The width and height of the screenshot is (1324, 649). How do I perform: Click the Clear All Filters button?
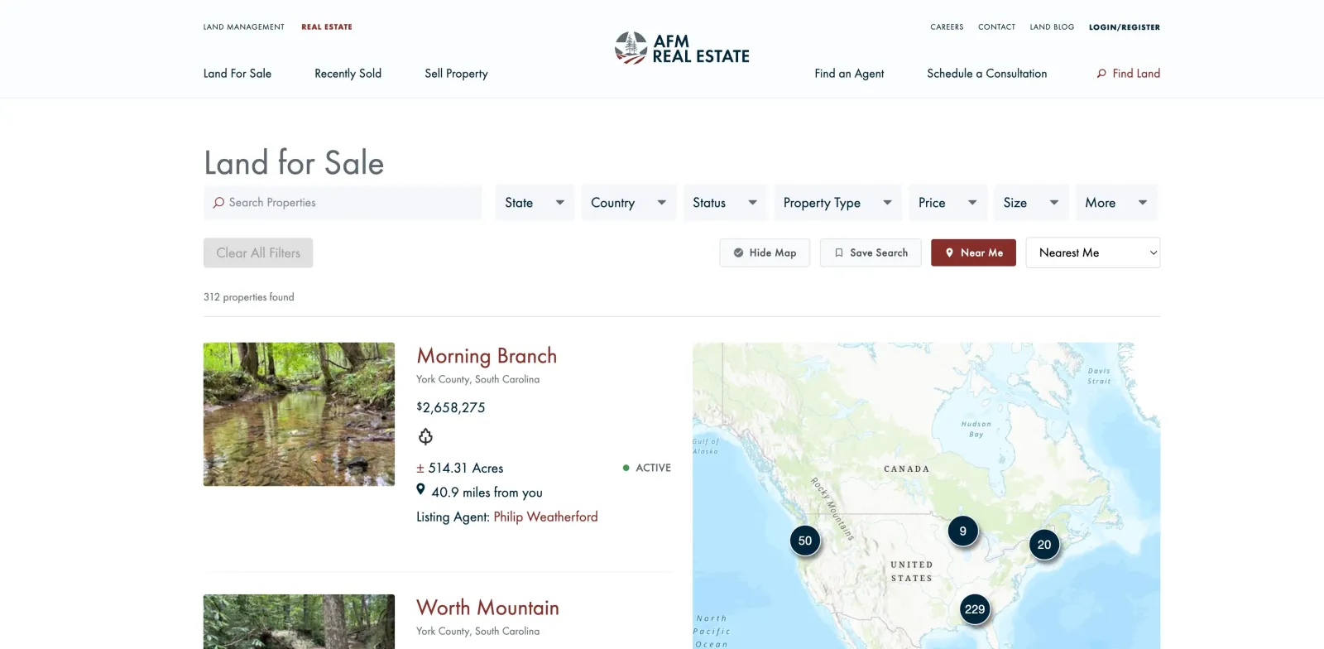(x=258, y=253)
